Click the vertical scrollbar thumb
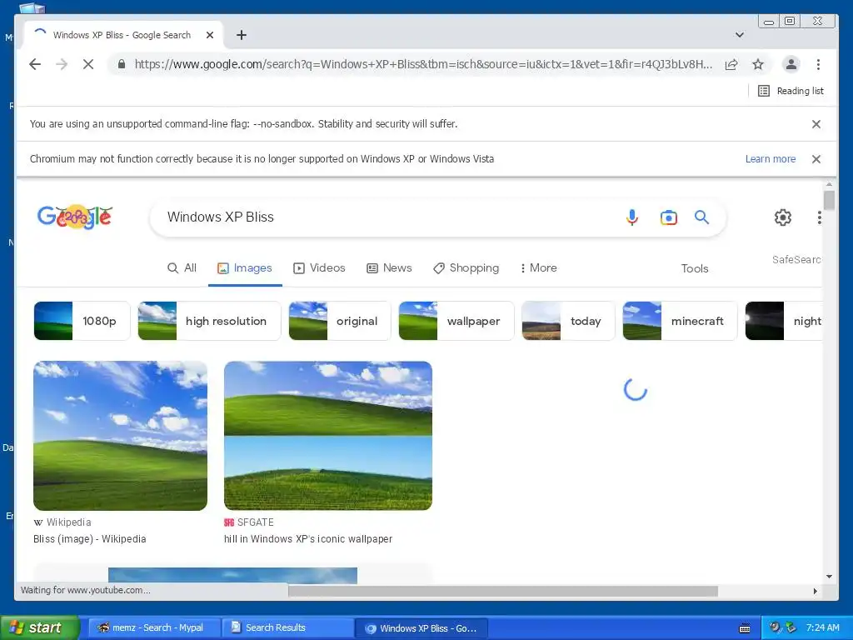Image resolution: width=853 pixels, height=640 pixels. click(x=829, y=200)
